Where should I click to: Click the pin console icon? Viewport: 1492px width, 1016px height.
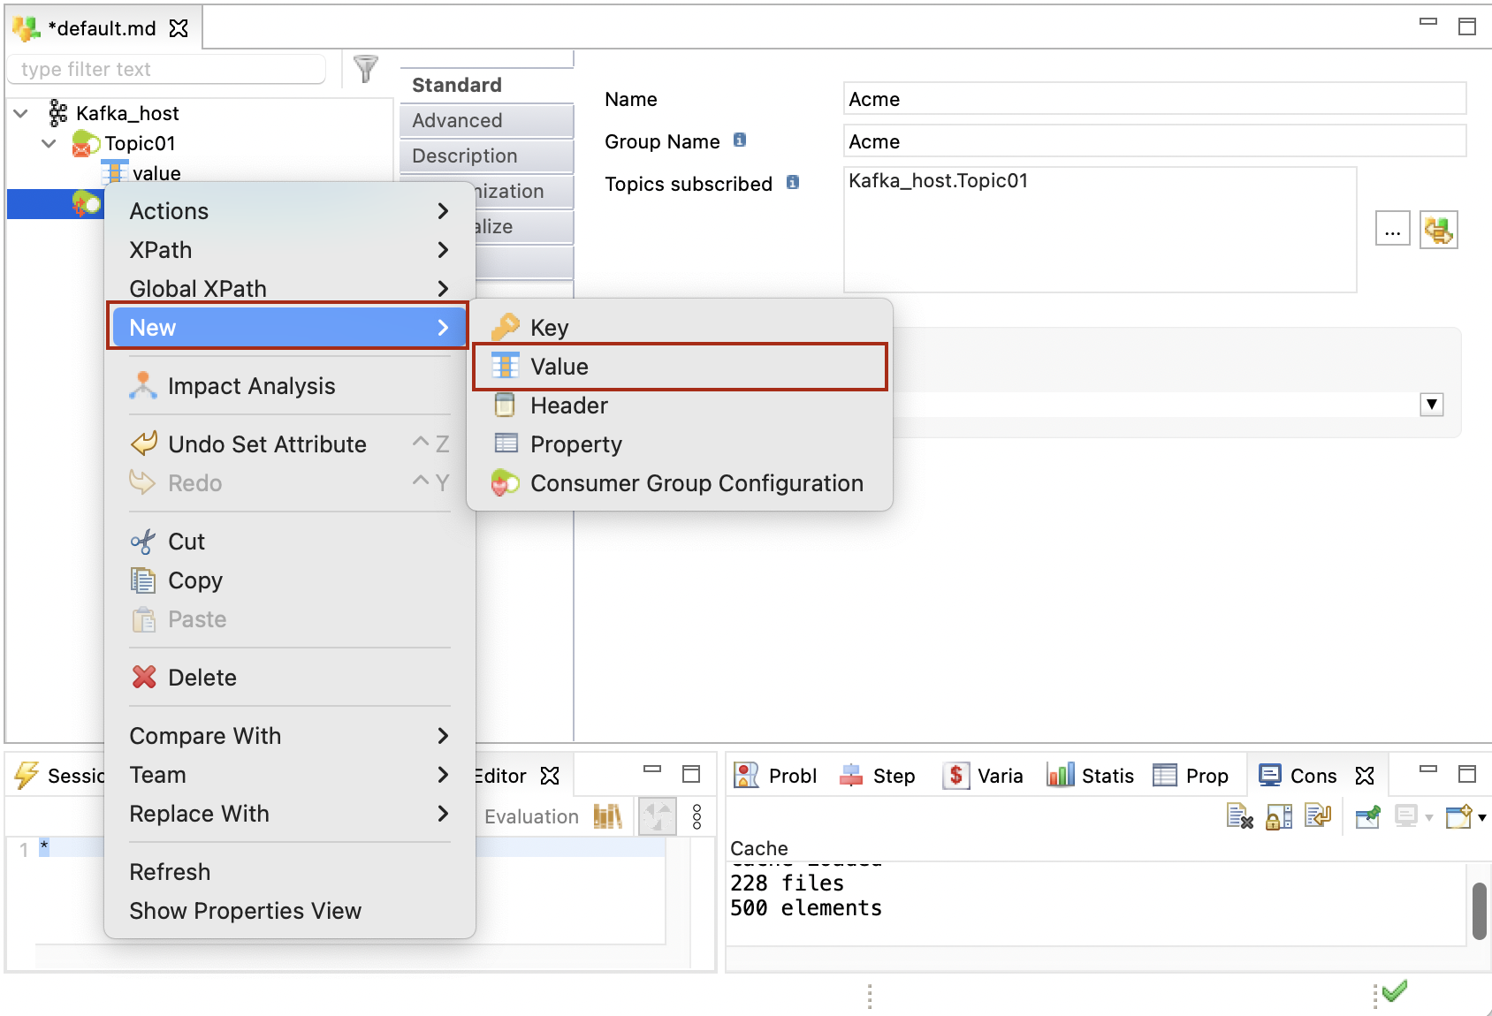[1367, 817]
